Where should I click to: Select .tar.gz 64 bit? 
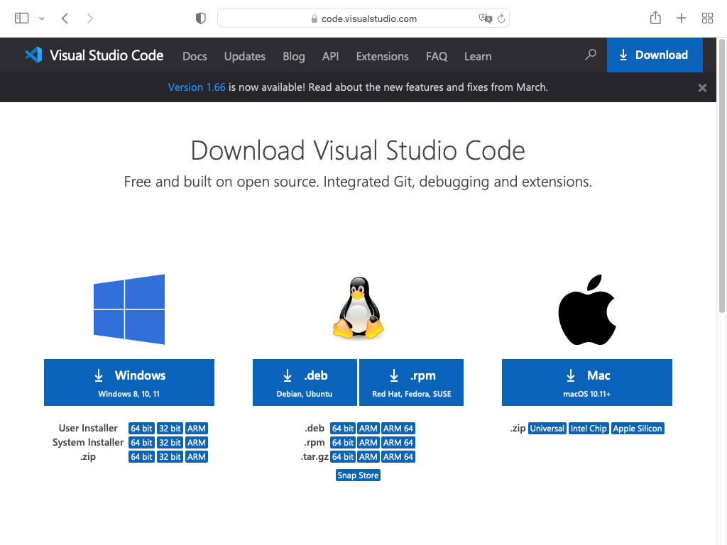pyautogui.click(x=343, y=457)
